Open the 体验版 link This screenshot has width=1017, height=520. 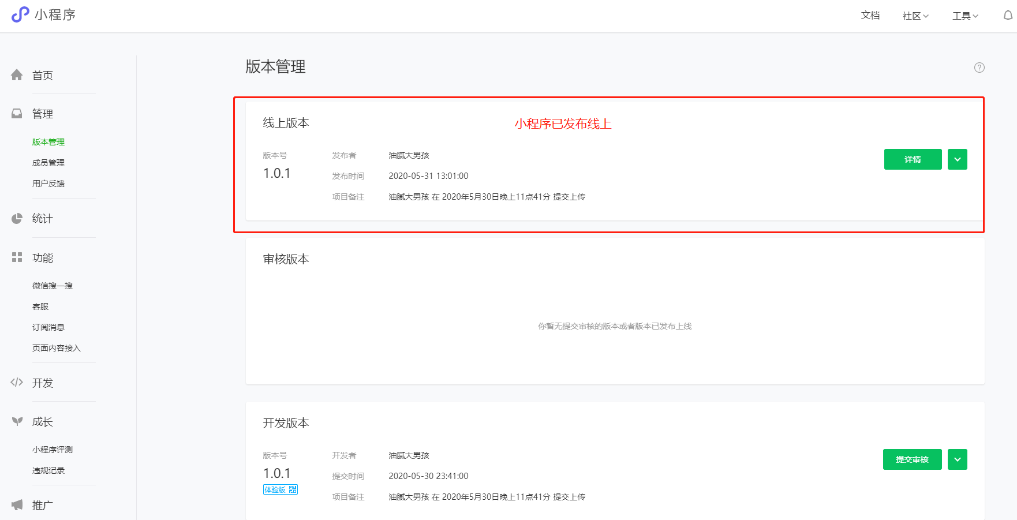click(x=276, y=489)
